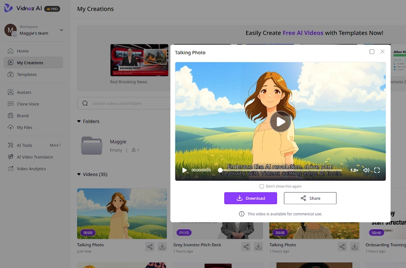Click download icon under Grey Investor Pitch Deck
This screenshot has height=268, width=406.
258,247
